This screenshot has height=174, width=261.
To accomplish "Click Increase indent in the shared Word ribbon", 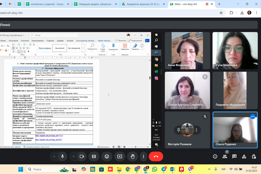I will (x=34, y=45).
